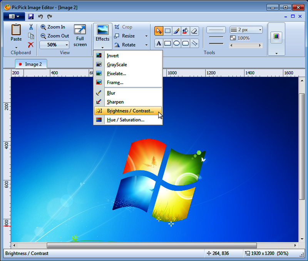
Task: Choose Brightness / Contrast from Effects menu
Action: point(130,111)
